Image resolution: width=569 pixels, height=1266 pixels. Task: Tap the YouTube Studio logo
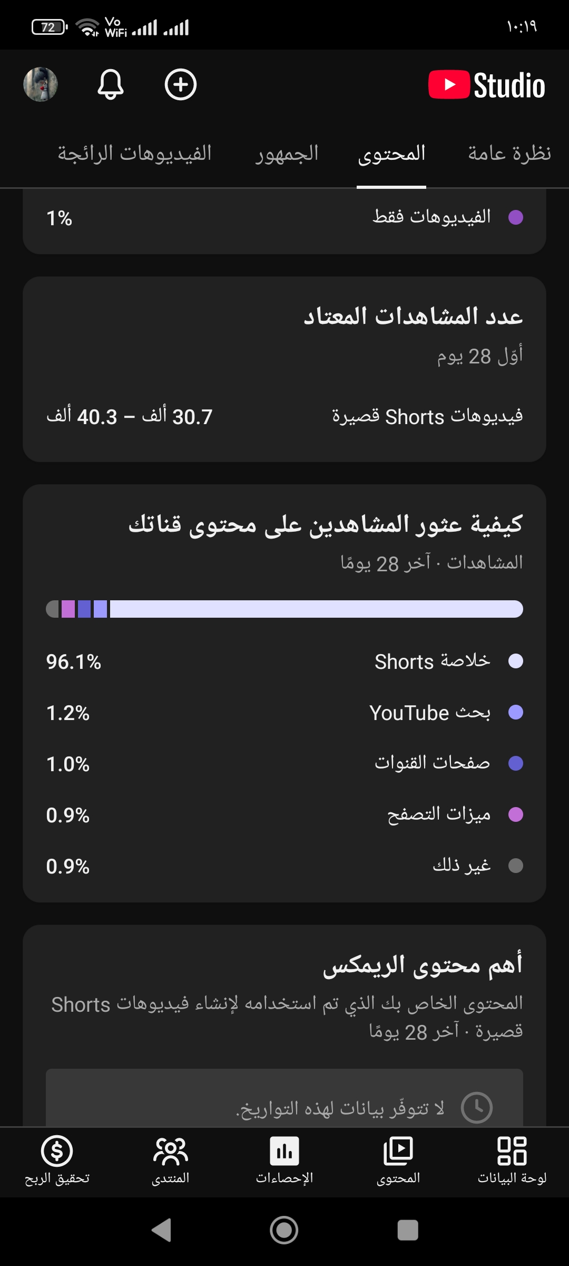pyautogui.click(x=487, y=85)
